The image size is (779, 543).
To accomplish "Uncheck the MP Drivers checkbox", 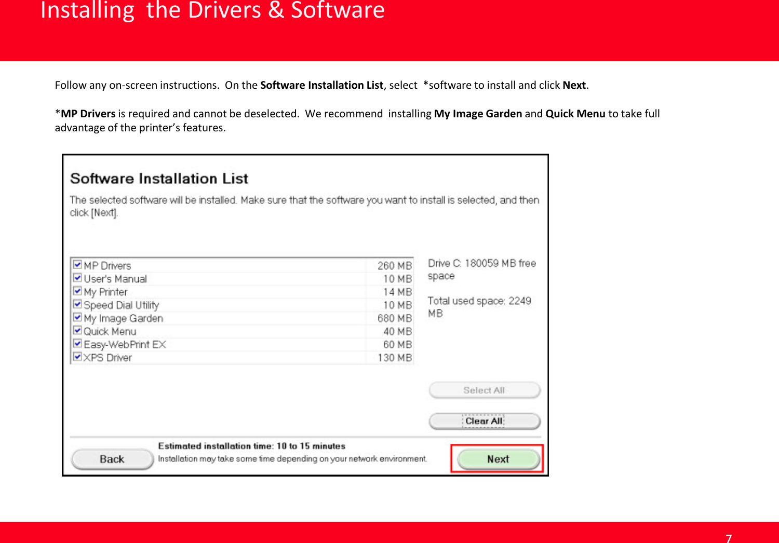I will 76,265.
